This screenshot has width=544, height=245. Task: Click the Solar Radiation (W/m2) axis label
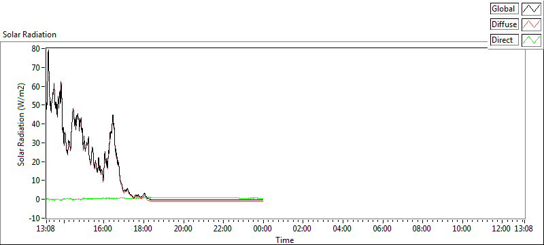[x=21, y=125]
